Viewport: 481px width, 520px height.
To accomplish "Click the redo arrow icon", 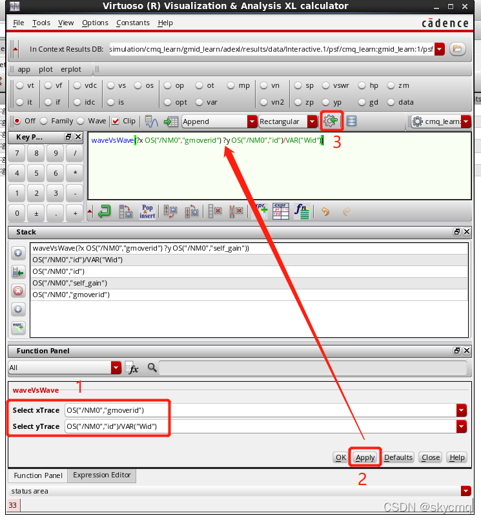I will pos(347,211).
